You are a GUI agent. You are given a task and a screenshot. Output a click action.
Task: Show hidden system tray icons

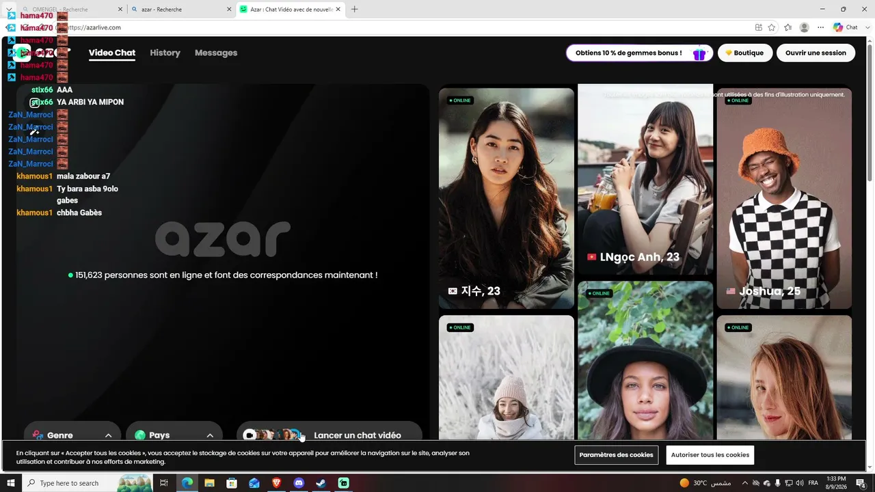coord(745,483)
